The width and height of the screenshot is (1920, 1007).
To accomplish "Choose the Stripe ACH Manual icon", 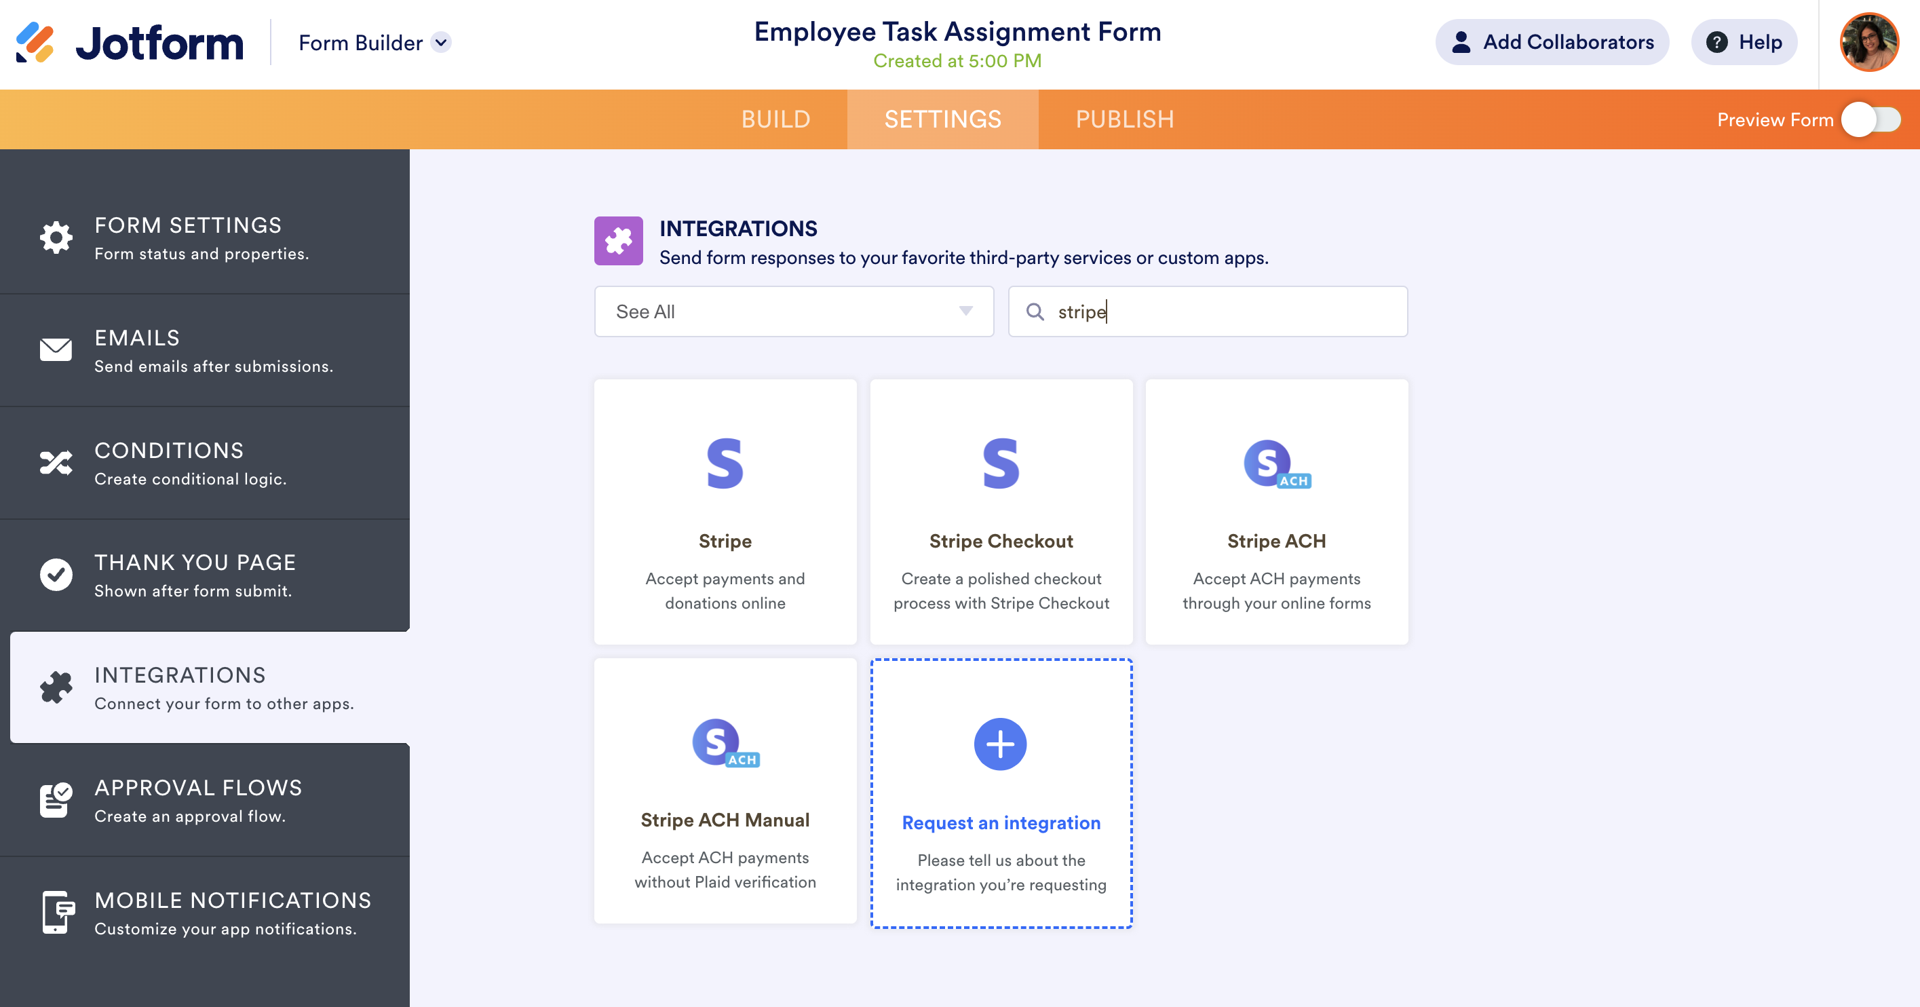I will pos(725,742).
